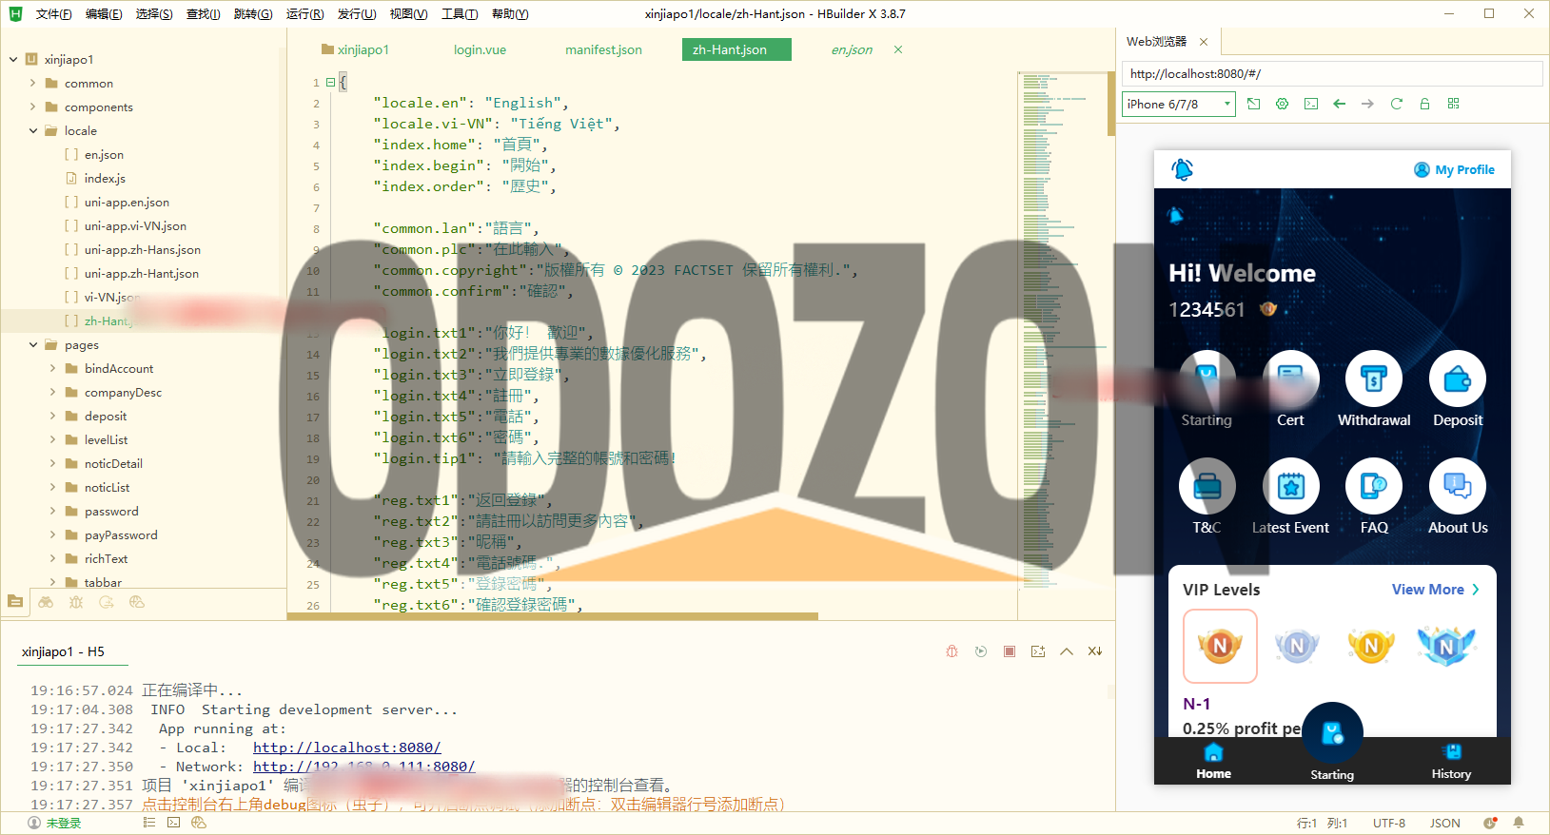Open new terminal icon in console toolbar
This screenshot has height=835, width=1550.
[x=1038, y=651]
